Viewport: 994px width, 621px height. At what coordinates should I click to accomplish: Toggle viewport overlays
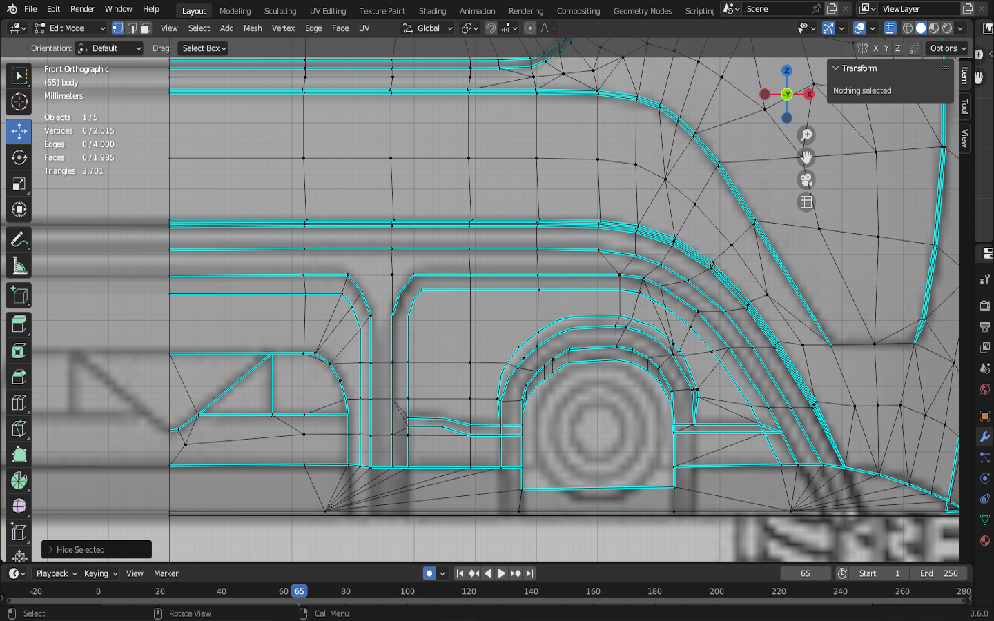pos(859,28)
